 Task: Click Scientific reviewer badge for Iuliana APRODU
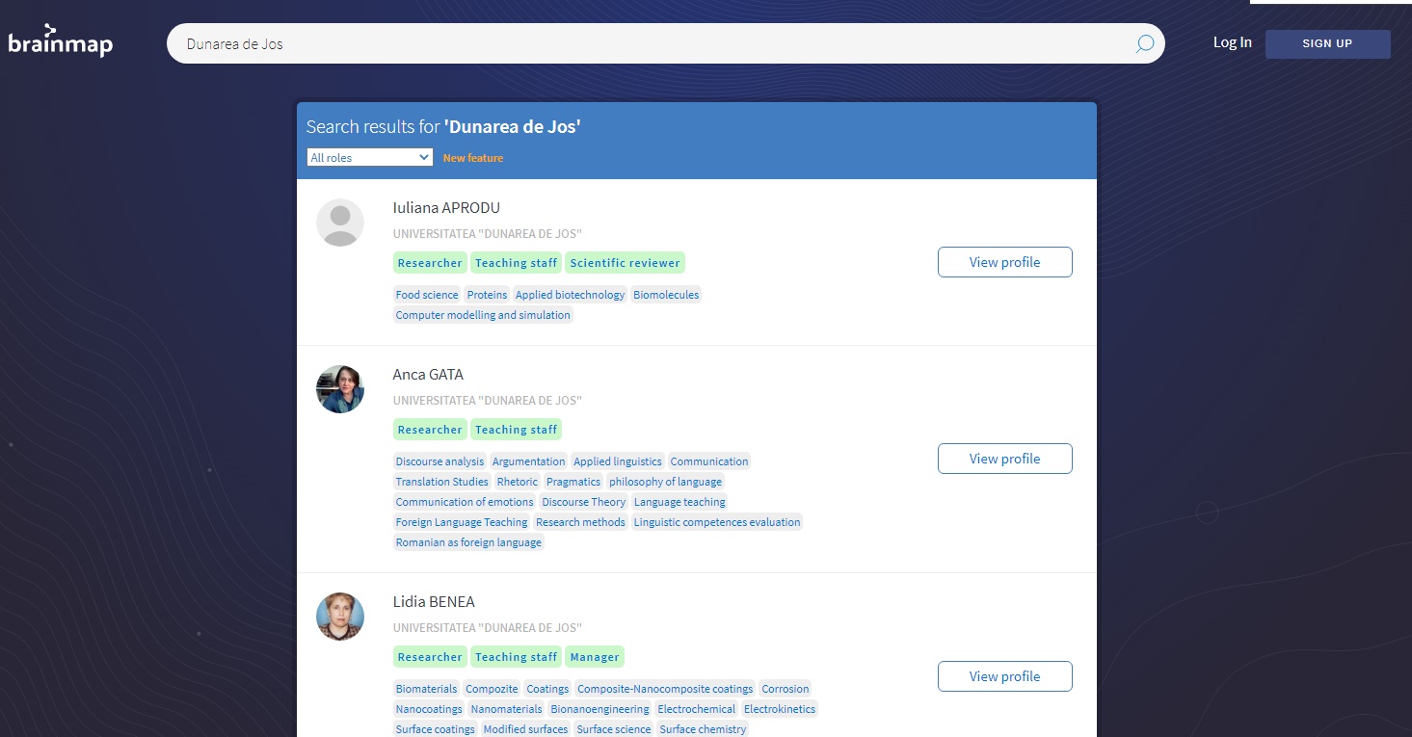(625, 263)
